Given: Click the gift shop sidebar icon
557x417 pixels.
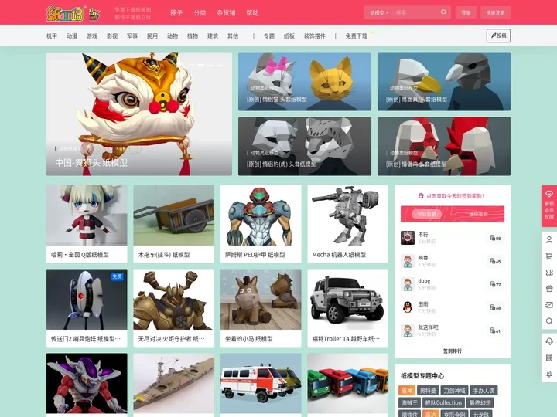Looking at the screenshot, I should point(548,289).
